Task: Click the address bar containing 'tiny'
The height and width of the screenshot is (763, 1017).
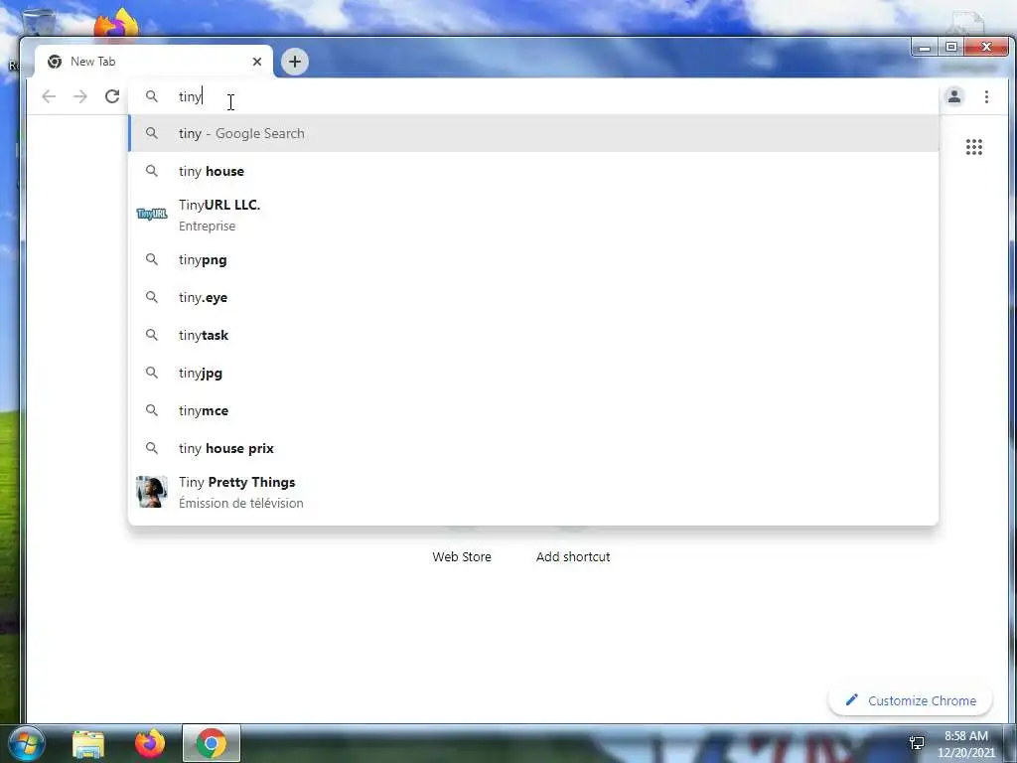Action: click(533, 96)
